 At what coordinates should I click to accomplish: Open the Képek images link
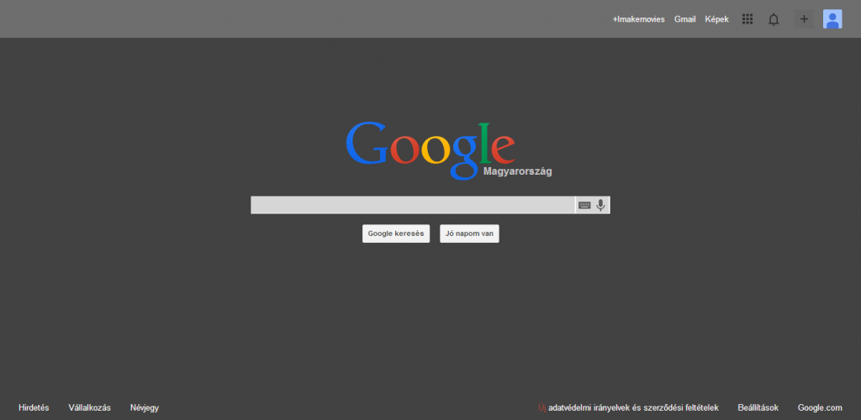click(x=716, y=19)
